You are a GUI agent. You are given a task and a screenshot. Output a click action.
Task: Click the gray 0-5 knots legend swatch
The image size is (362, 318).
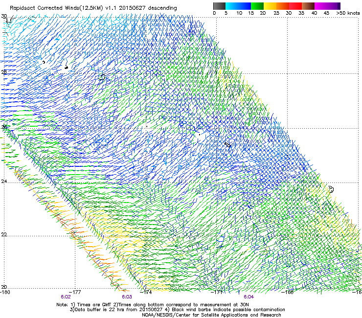(219, 6)
